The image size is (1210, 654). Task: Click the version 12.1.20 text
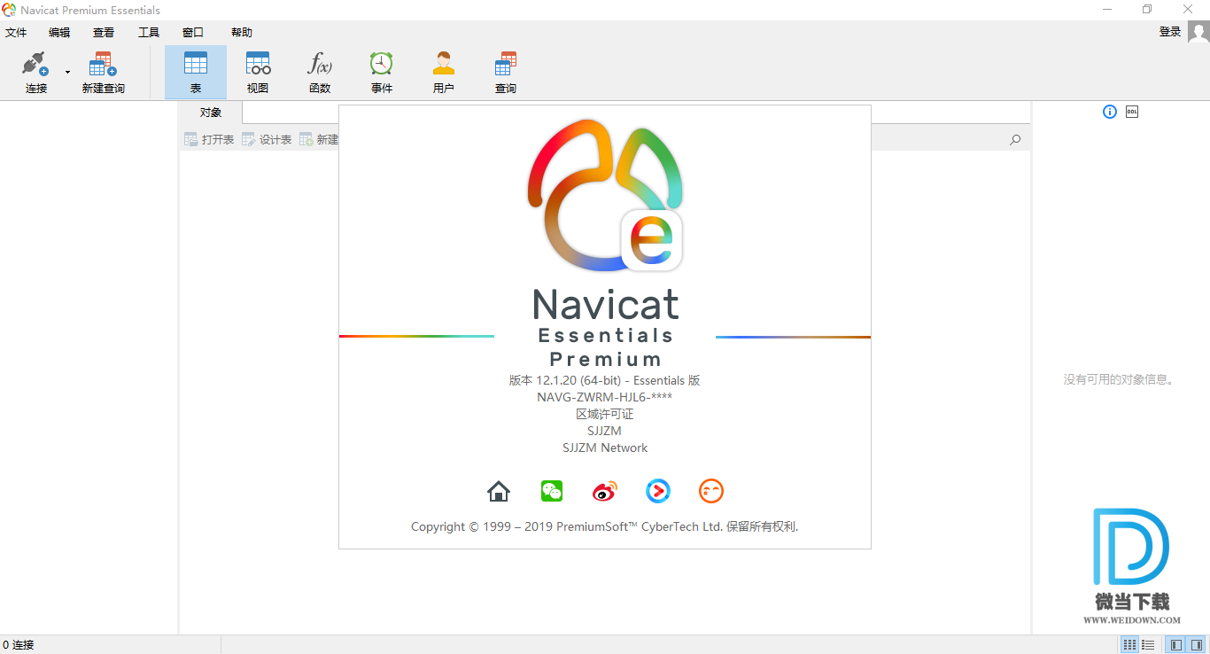tap(604, 380)
